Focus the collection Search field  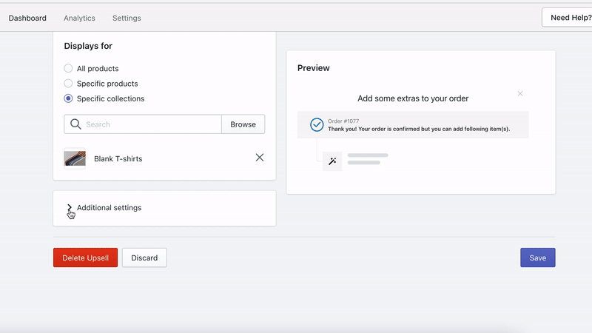143,124
